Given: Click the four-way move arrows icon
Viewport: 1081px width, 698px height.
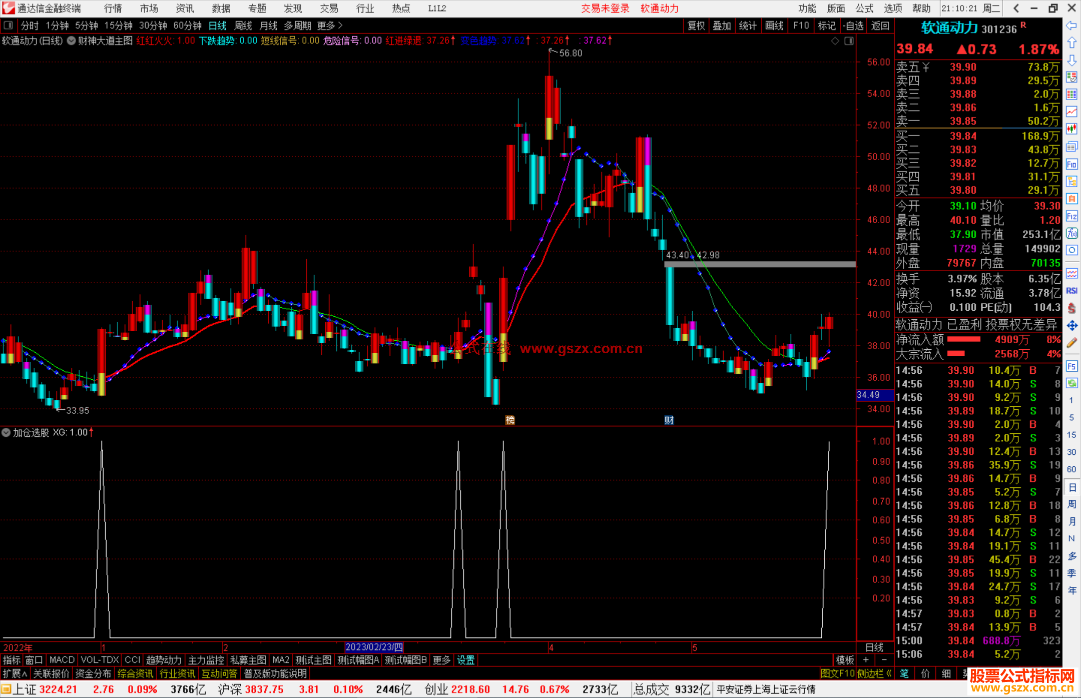Looking at the screenshot, I should tap(1071, 326).
